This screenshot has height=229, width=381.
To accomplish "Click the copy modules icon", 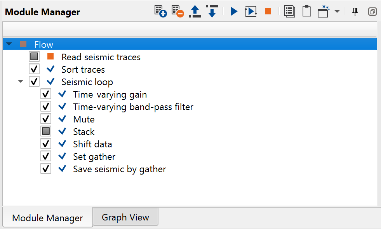I will (290, 11).
